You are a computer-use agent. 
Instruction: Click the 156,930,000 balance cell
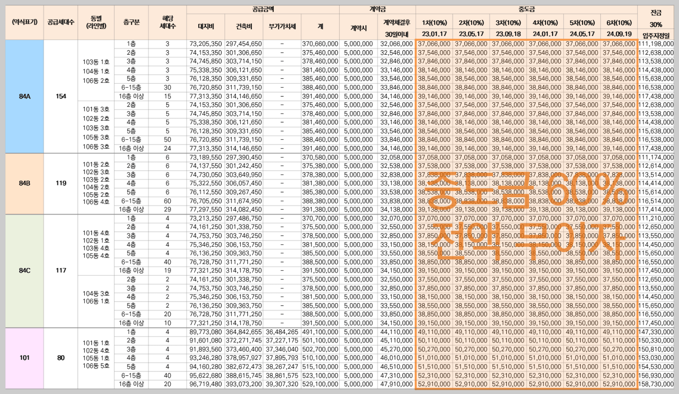(x=656, y=376)
